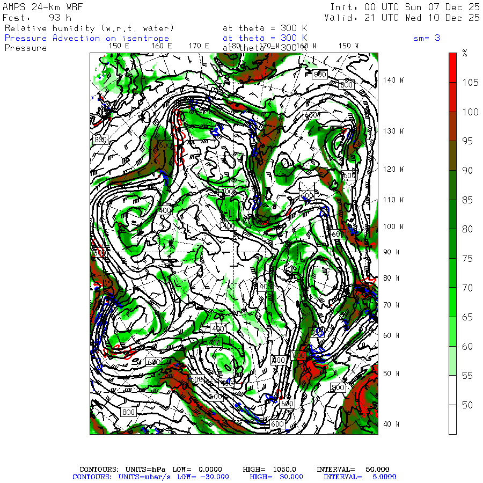The width and height of the screenshot is (483, 483).
Task: Click the '95' colorbar tick label
Action: coord(467,141)
